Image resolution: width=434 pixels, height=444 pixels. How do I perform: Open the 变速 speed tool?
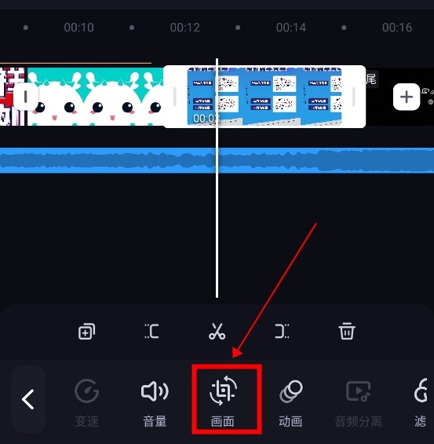click(87, 402)
